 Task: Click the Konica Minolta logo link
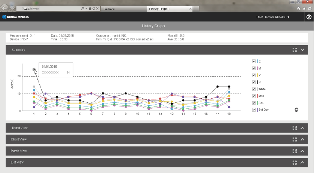(15, 17)
